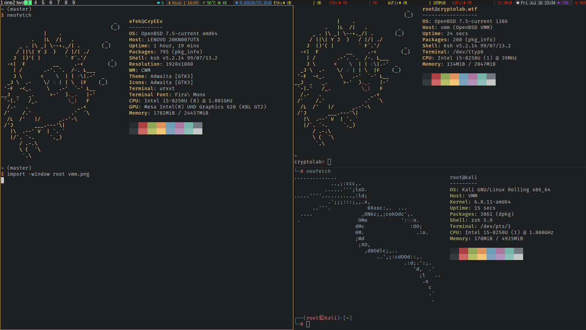Click the NixU info icon
Image resolution: width=586 pixels, height=330 pixels.
pyautogui.click(x=169, y=3)
